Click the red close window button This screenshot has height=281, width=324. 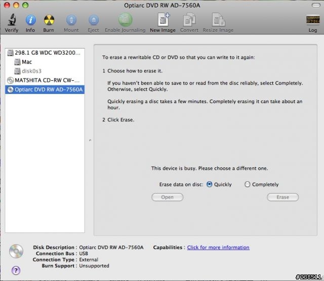(x=7, y=5)
